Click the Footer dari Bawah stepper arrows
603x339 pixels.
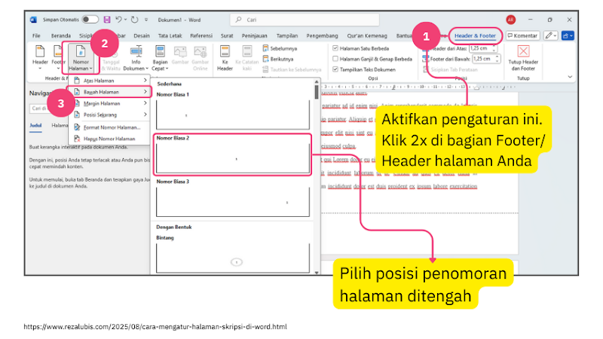coord(497,59)
